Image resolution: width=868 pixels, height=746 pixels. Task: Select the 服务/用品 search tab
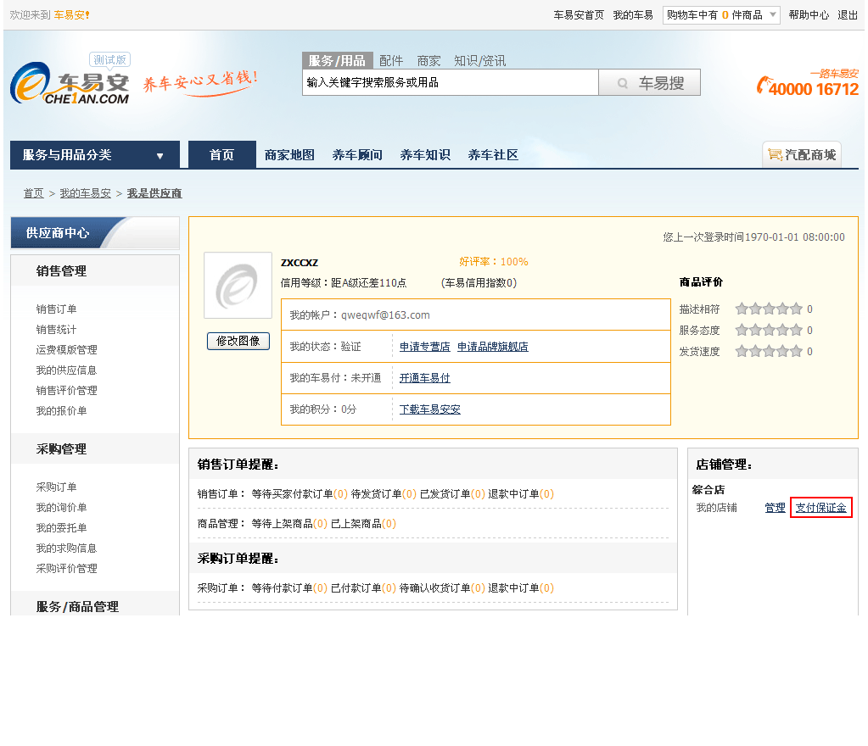337,60
